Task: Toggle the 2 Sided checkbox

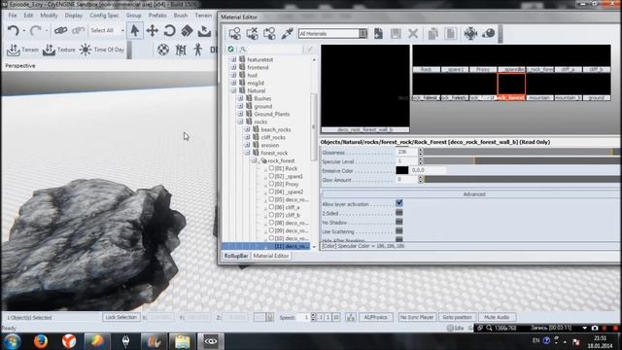Action: 399,213
